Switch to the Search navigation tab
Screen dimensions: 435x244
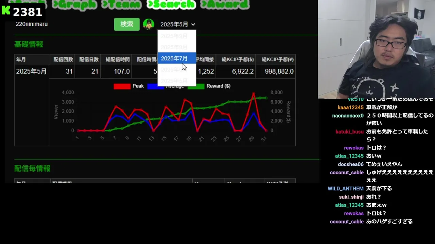pyautogui.click(x=171, y=4)
